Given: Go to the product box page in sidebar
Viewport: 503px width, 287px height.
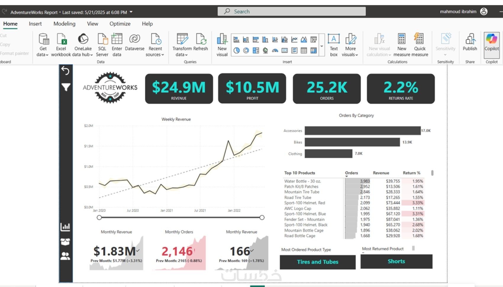Looking at the screenshot, I should pos(65,242).
